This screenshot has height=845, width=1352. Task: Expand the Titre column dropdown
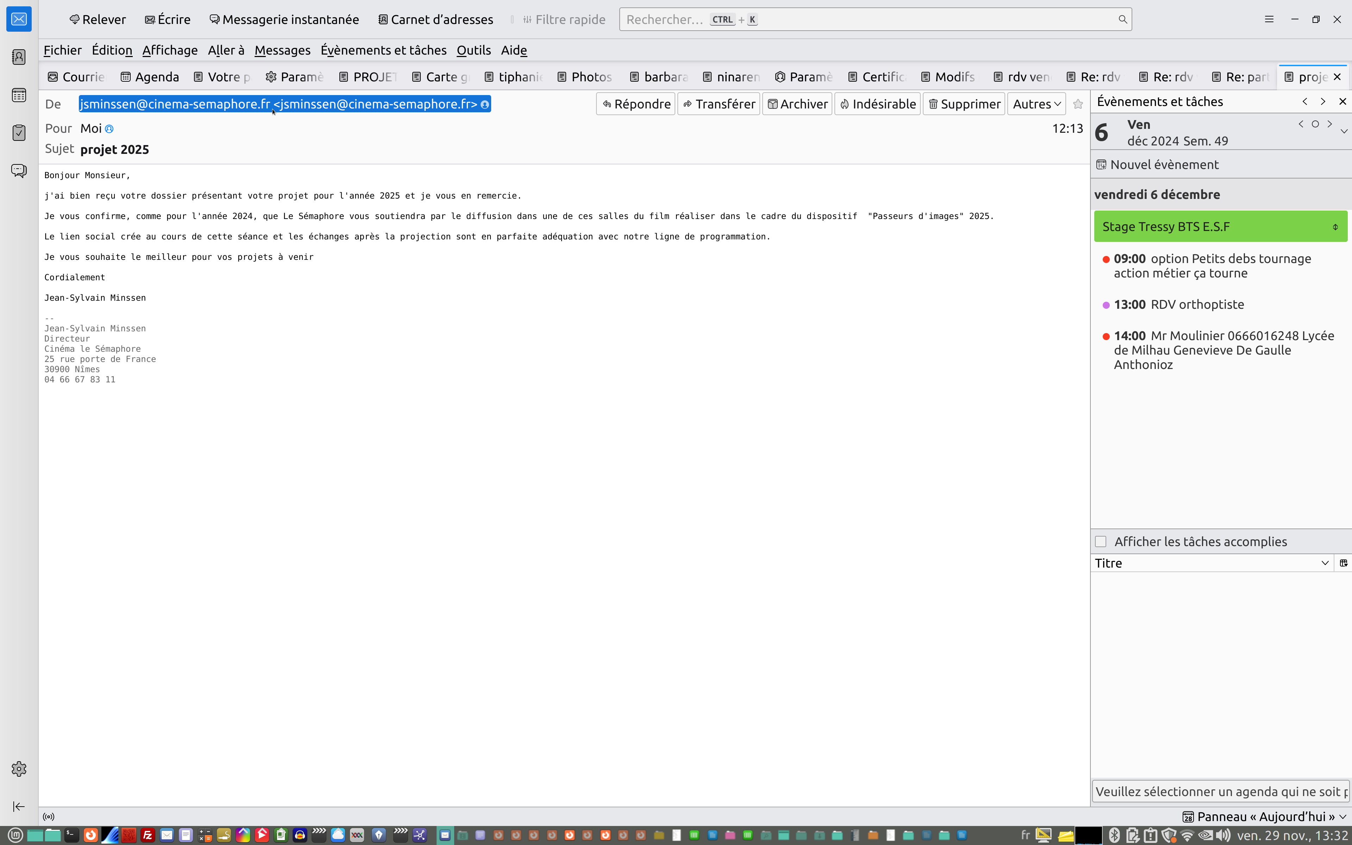[1325, 563]
